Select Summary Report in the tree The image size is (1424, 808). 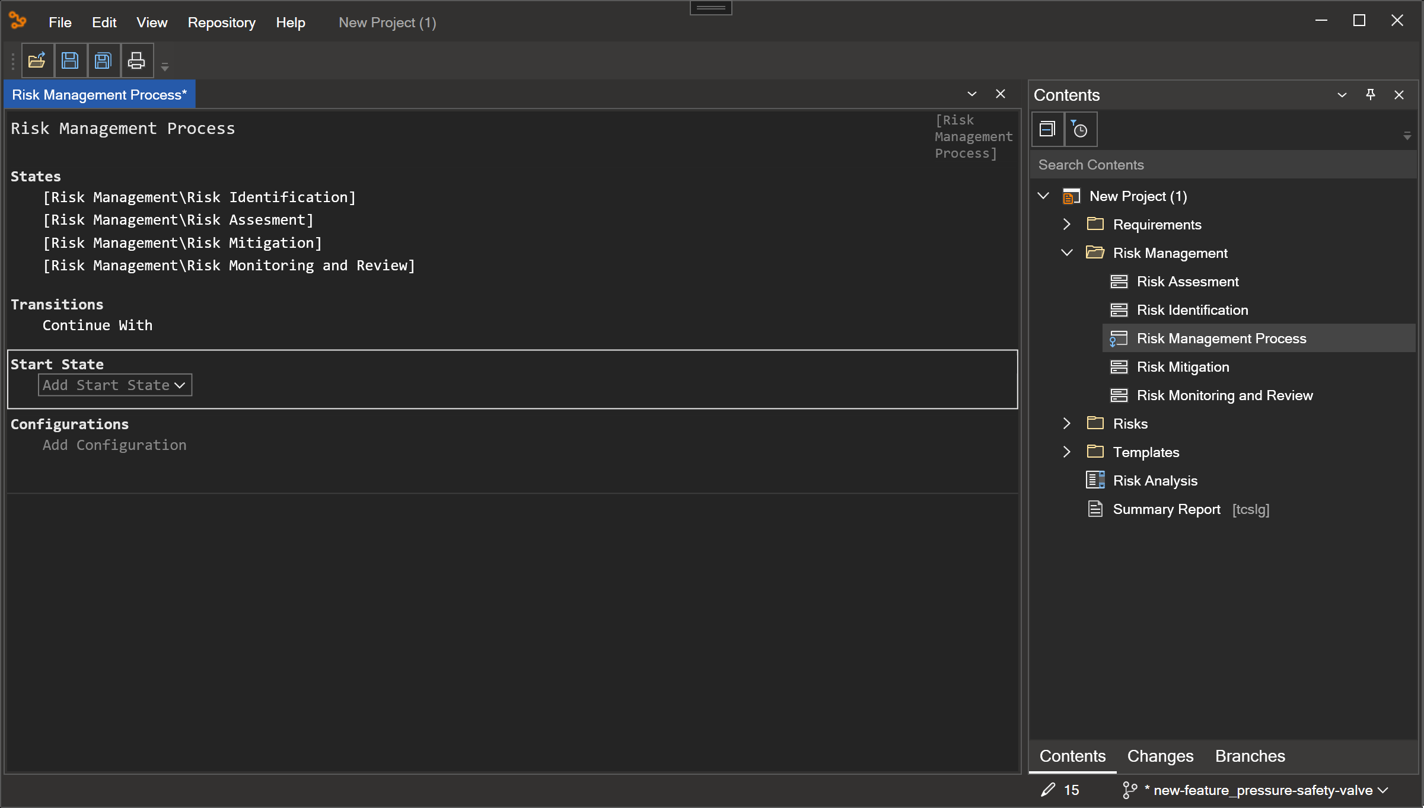[1167, 509]
